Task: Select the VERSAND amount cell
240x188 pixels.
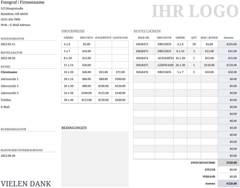Action: point(228,177)
